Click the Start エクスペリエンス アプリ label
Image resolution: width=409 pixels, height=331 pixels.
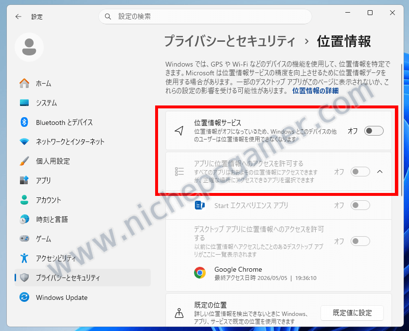[251, 206]
